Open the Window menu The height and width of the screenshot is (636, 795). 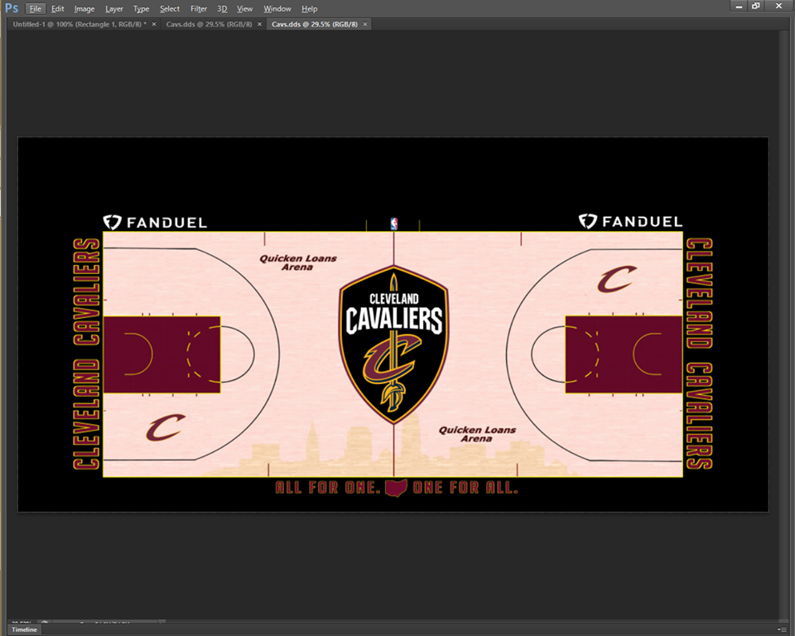pos(277,8)
